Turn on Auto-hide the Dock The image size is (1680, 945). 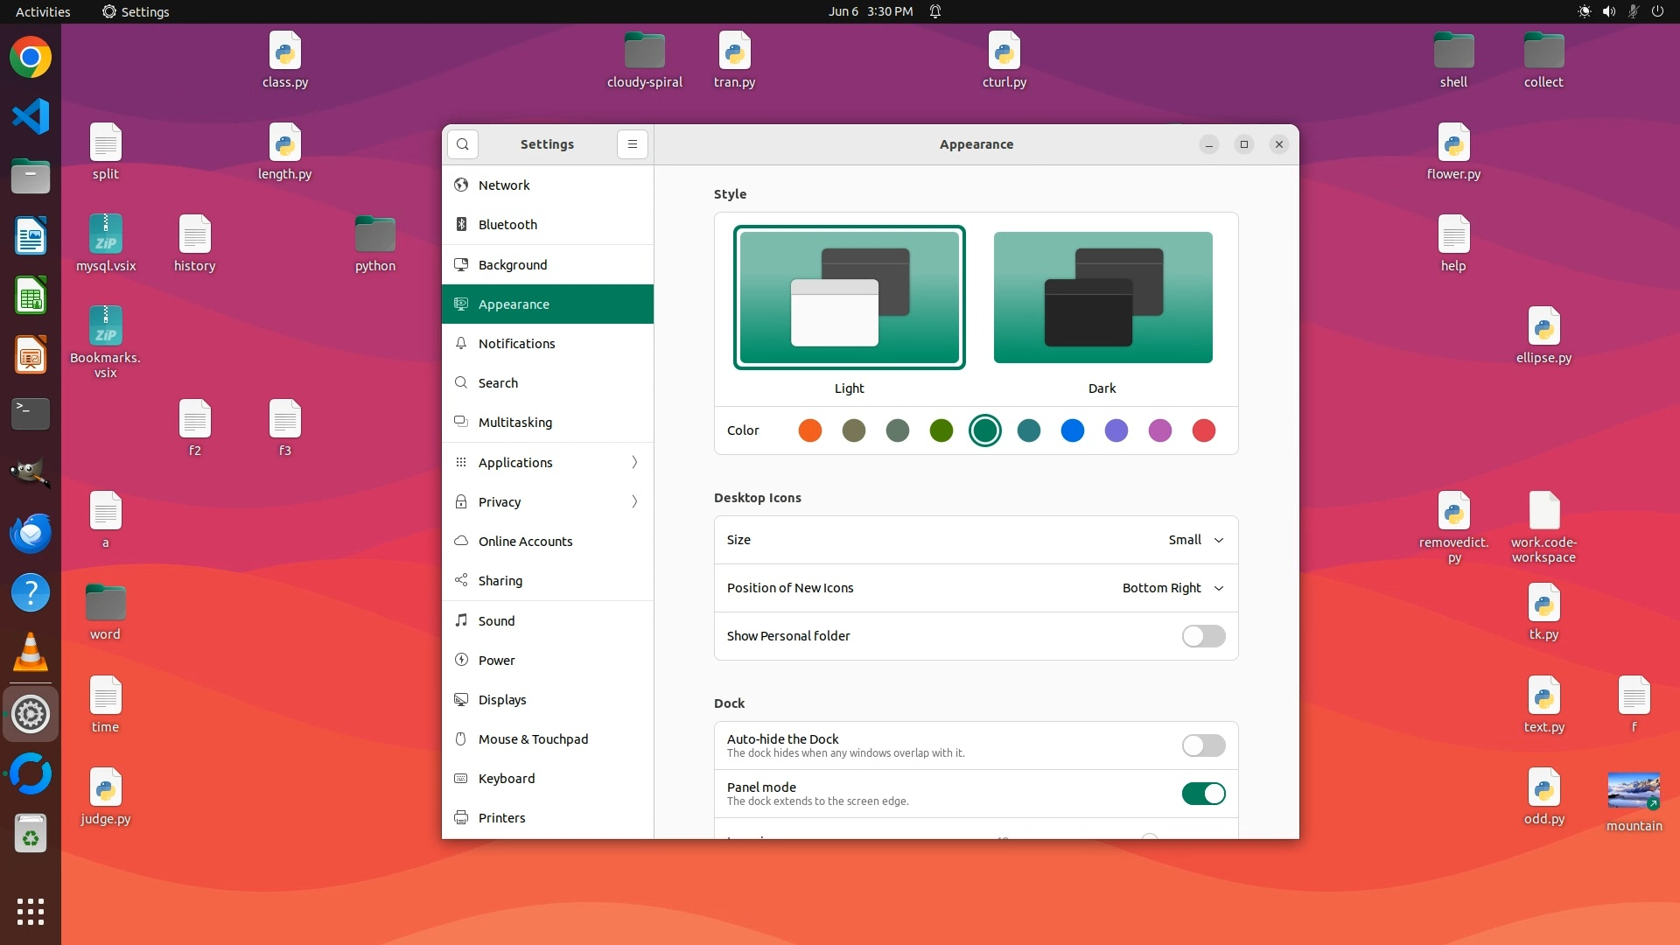point(1203,745)
